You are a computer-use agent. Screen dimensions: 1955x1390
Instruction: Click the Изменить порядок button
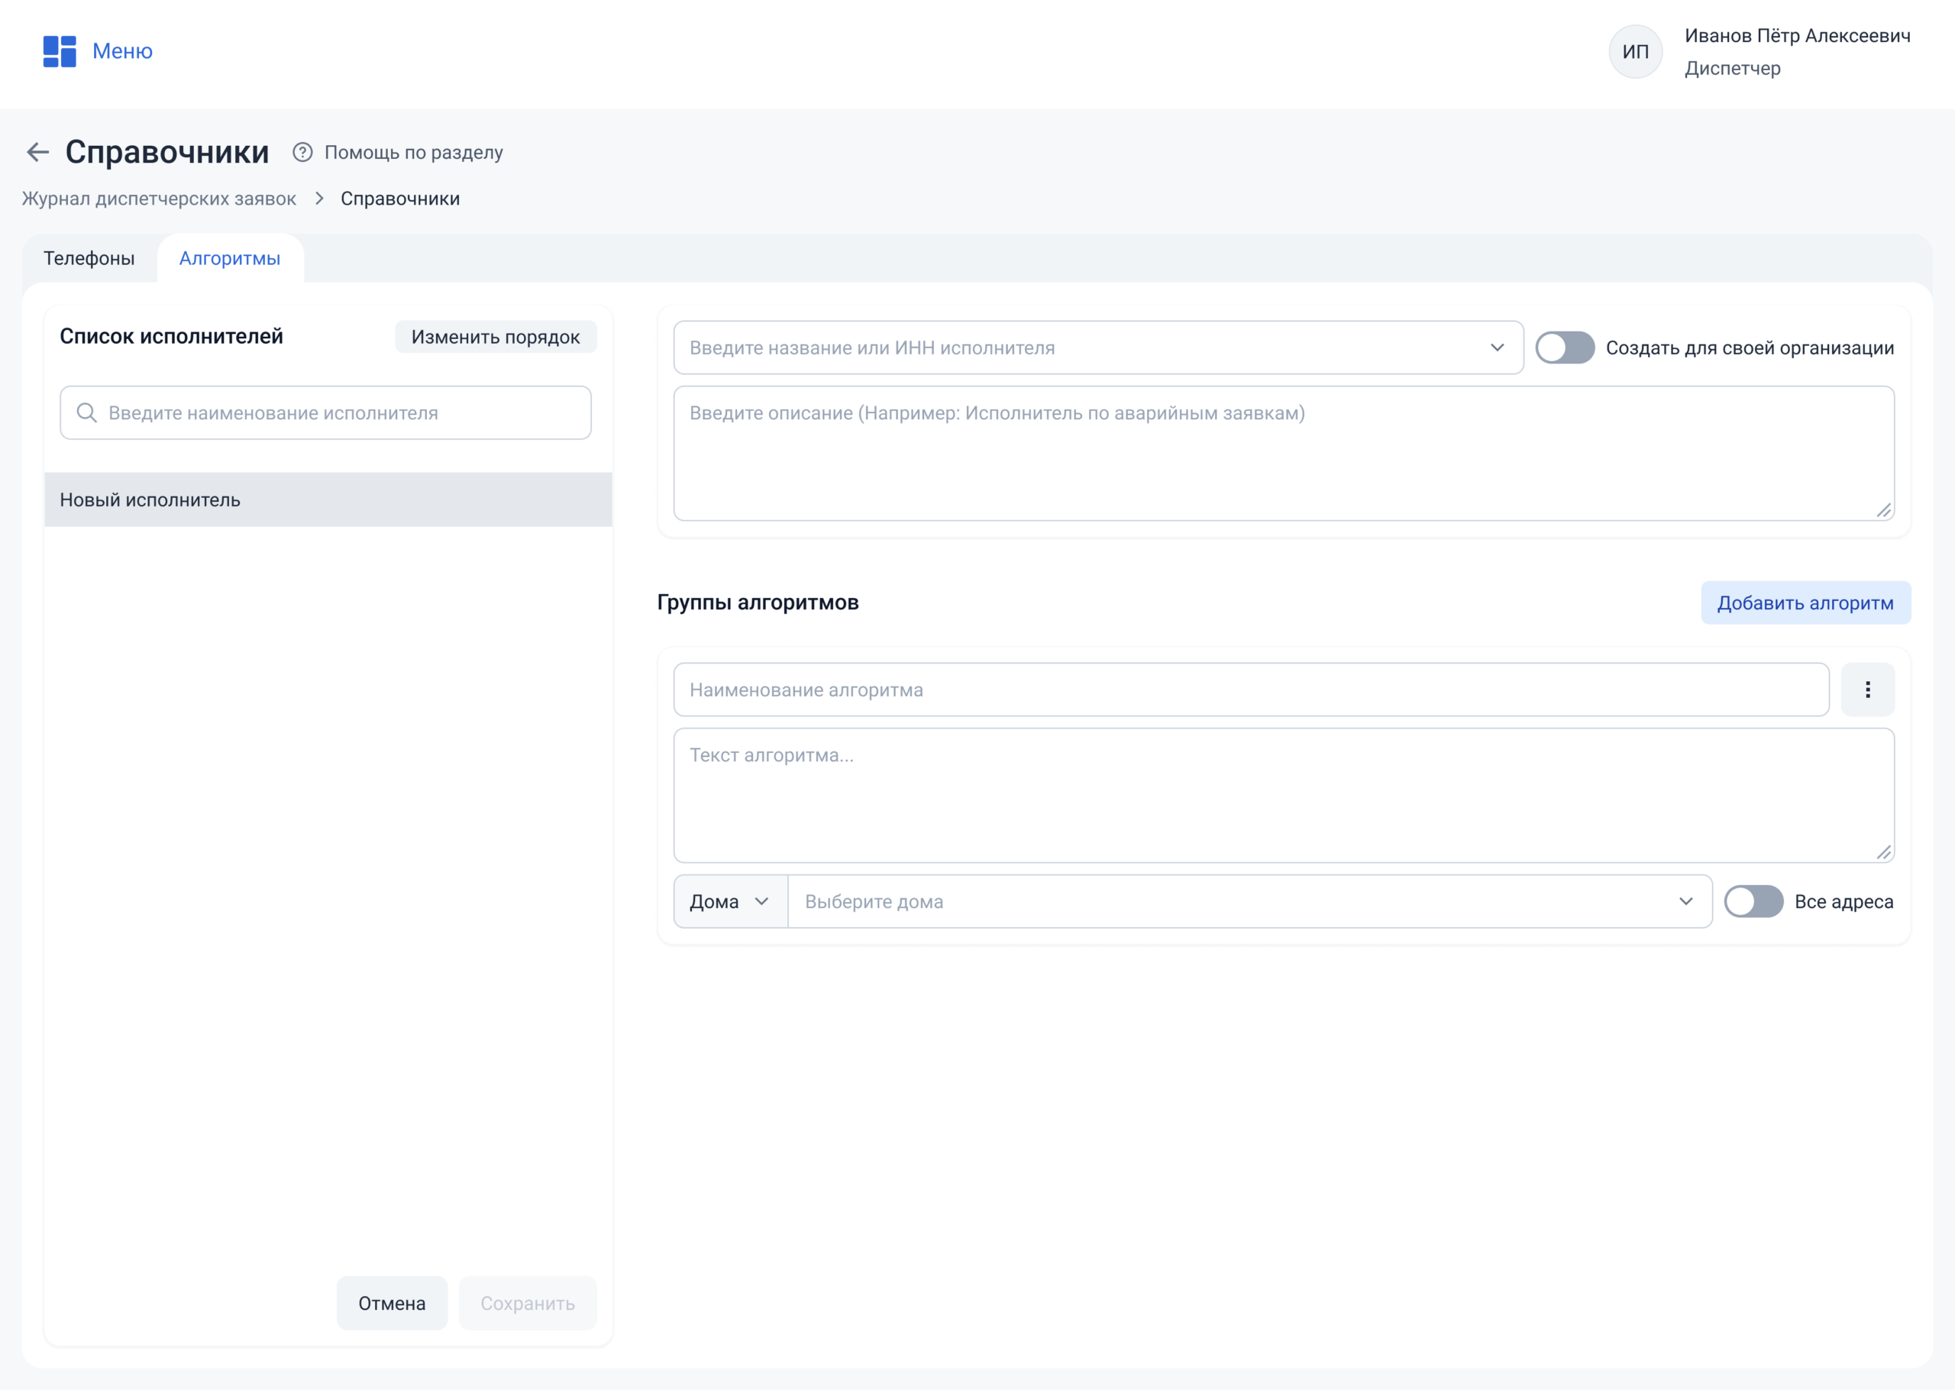tap(496, 338)
